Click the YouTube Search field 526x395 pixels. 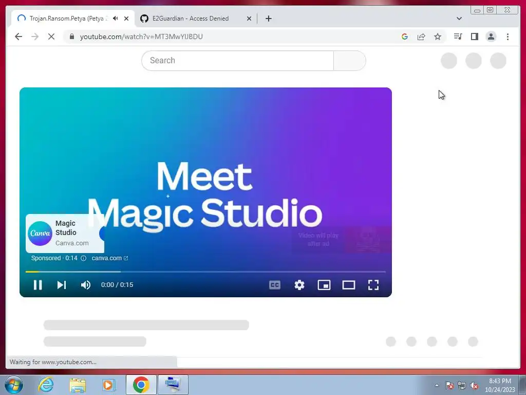click(x=237, y=61)
